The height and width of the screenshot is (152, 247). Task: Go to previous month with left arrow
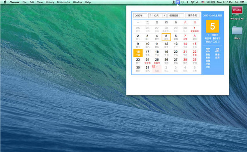[x=150, y=15]
